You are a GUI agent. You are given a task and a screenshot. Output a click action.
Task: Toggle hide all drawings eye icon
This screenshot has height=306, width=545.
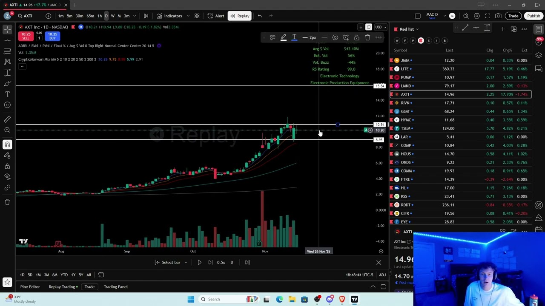coord(7,177)
